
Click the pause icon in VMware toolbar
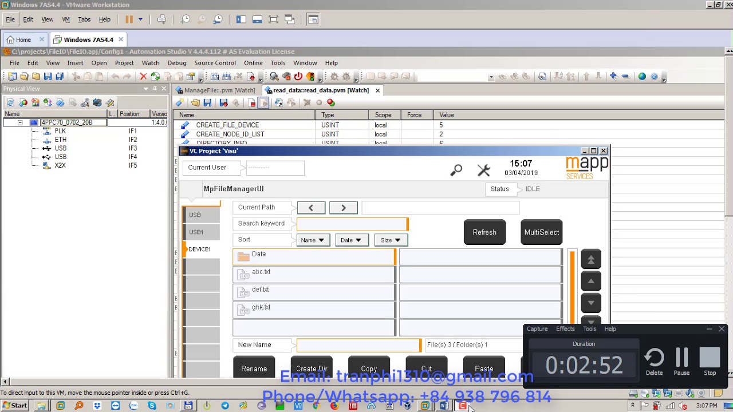pos(129,19)
